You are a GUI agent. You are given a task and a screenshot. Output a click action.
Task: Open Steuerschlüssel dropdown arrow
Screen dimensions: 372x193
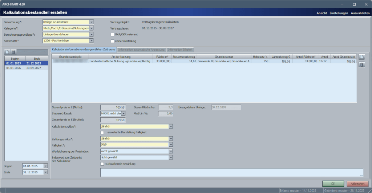123,114
